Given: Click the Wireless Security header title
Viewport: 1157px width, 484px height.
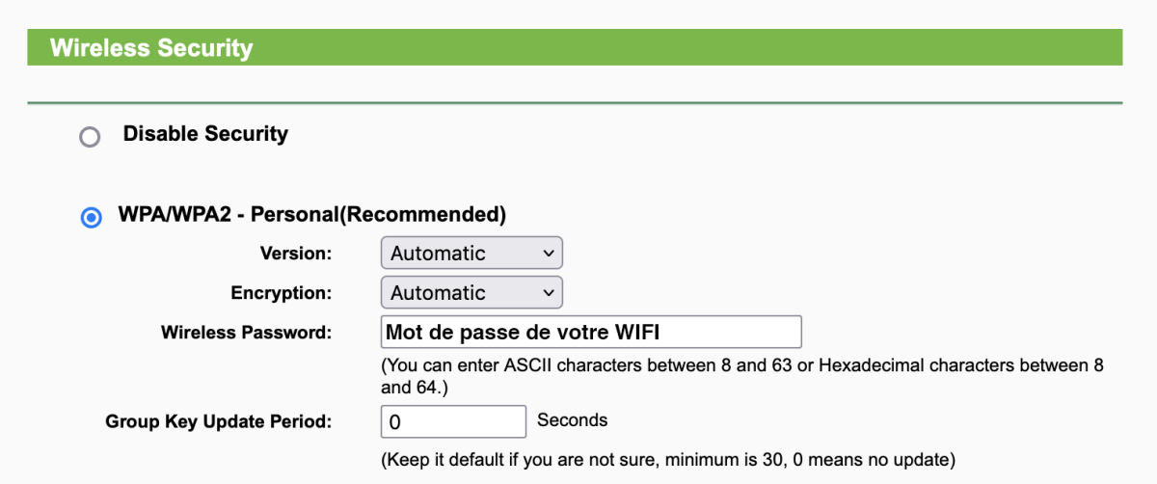Looking at the screenshot, I should click(151, 48).
